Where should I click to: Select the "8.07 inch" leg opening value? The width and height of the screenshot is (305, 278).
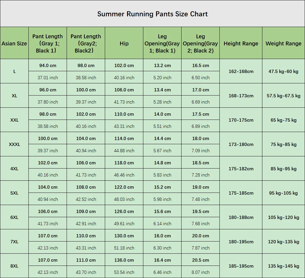(x=200, y=272)
